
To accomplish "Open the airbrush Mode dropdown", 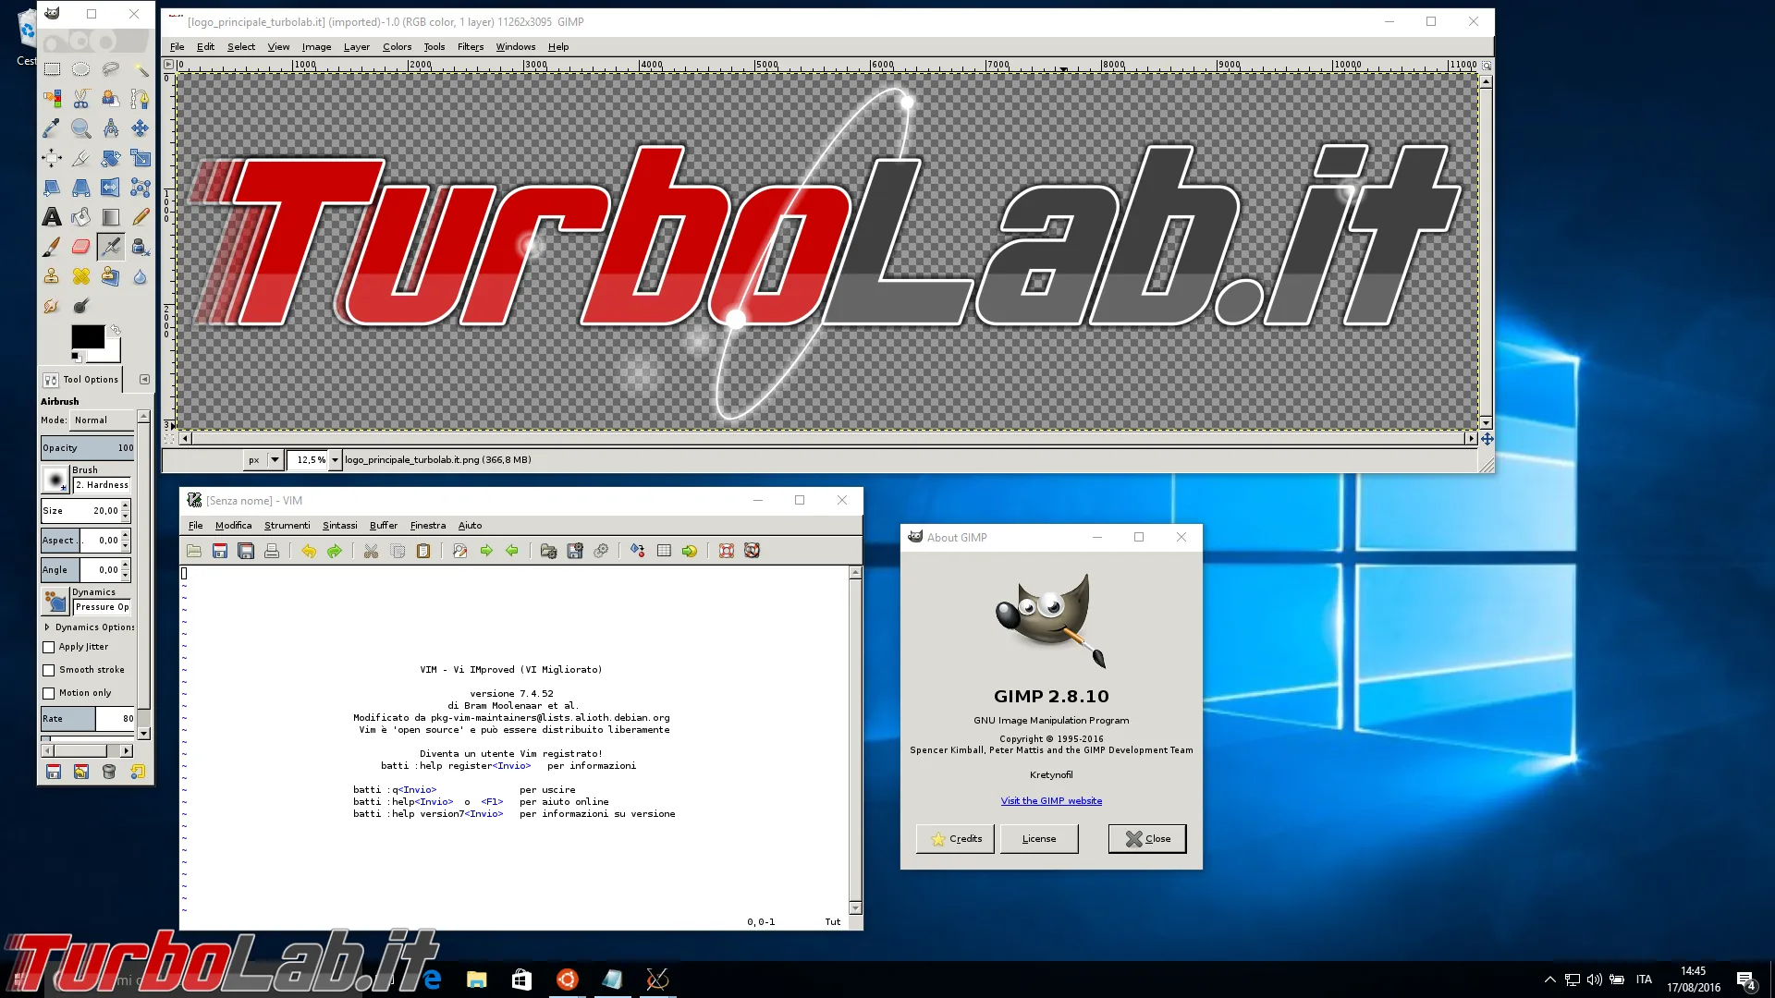I will (x=103, y=420).
